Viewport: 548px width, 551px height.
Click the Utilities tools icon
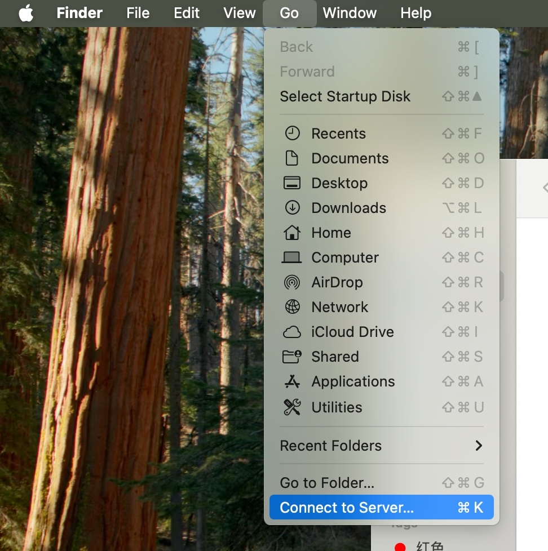[292, 407]
